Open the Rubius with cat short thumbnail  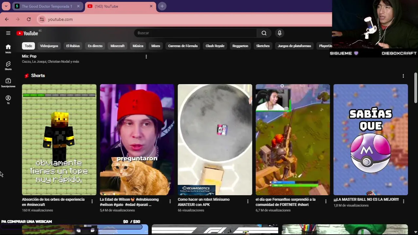137,140
